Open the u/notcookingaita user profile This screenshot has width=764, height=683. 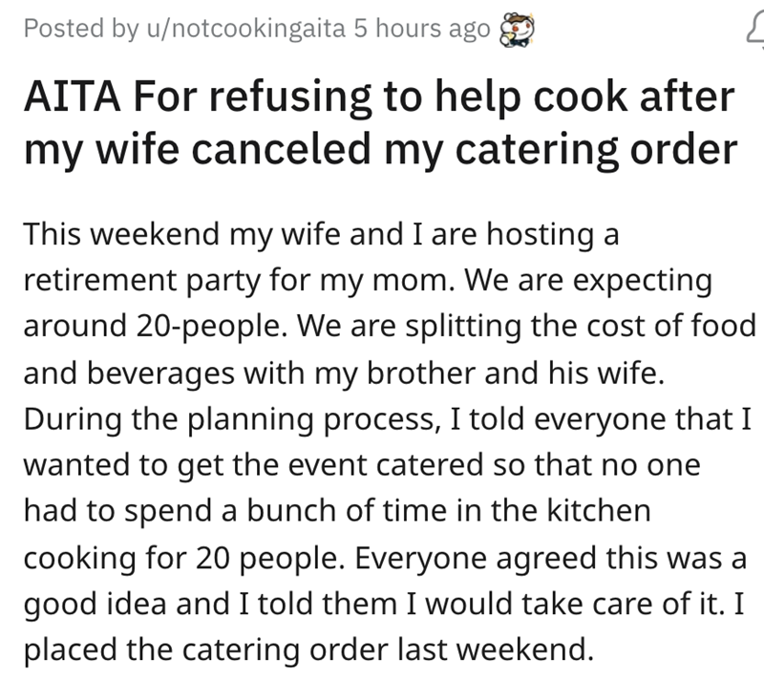245,30
